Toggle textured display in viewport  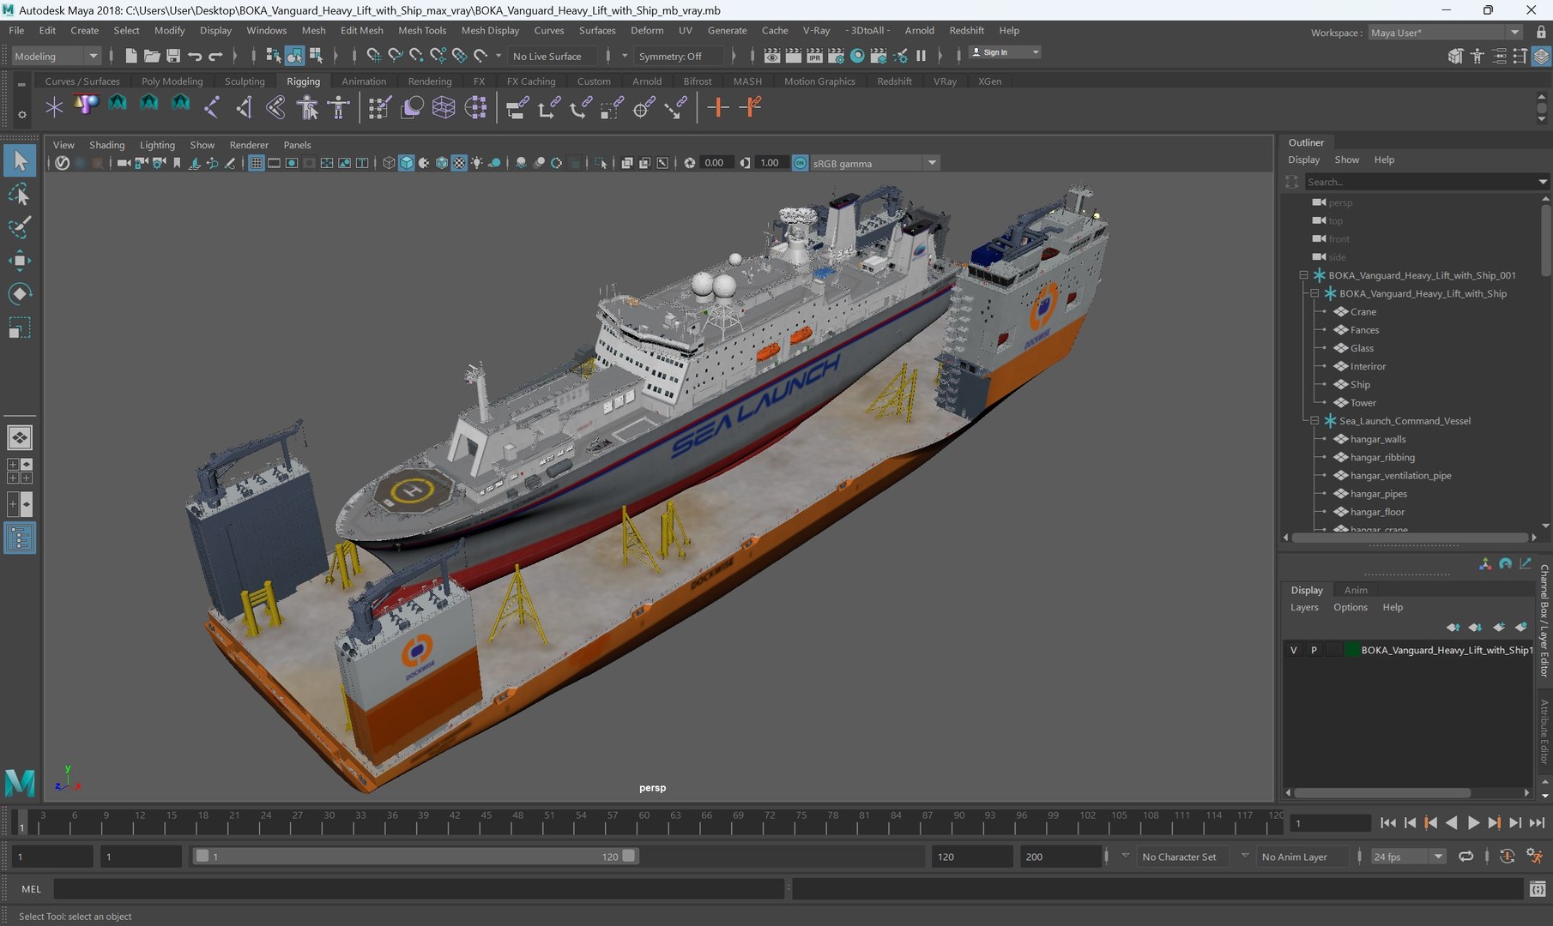(x=459, y=163)
